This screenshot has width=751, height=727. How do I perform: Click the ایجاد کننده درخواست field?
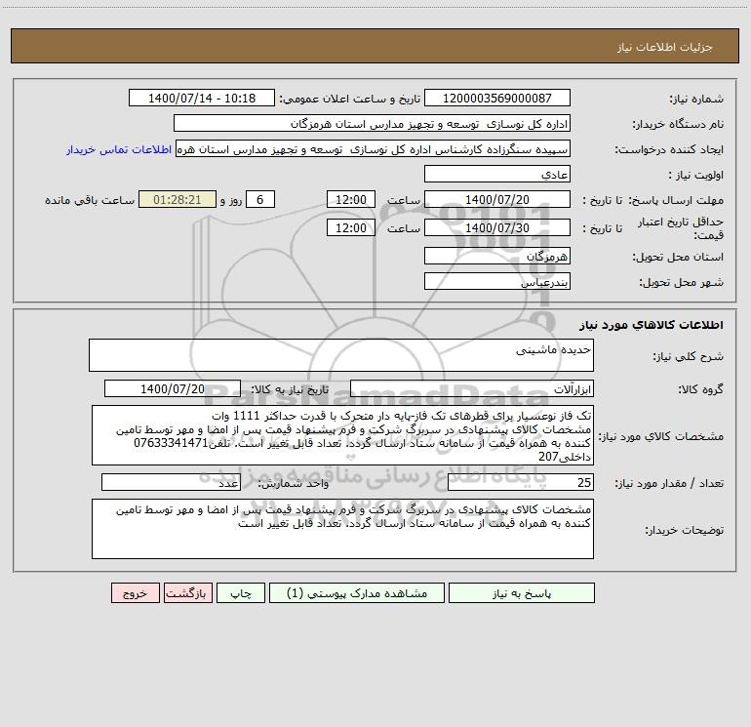point(373,149)
